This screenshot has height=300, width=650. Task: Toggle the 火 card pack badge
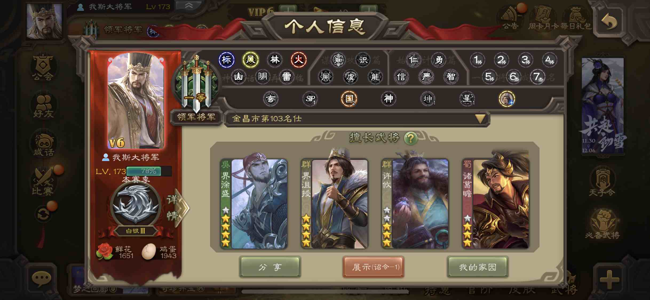point(299,60)
